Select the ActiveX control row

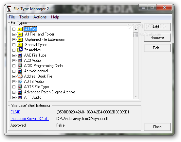(36, 71)
